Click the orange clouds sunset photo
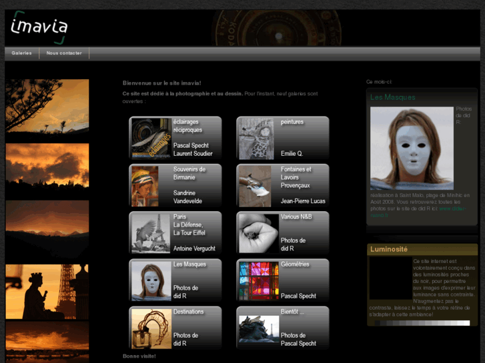 [x=47, y=167]
